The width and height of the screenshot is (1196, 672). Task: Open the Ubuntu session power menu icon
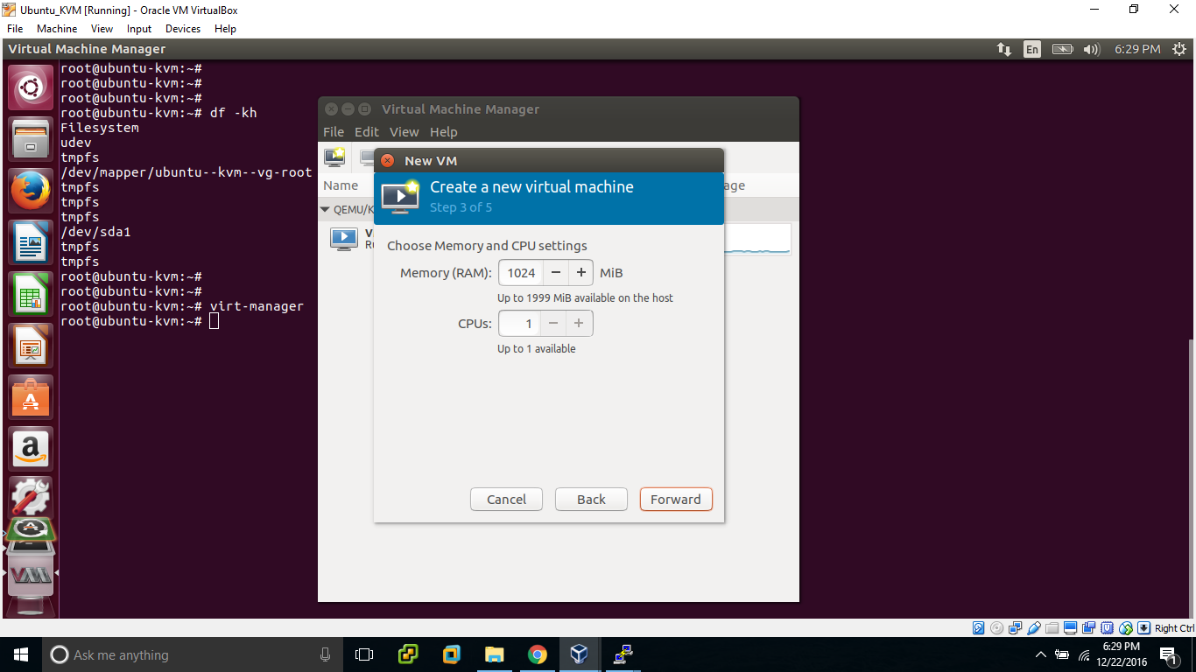pos(1178,49)
